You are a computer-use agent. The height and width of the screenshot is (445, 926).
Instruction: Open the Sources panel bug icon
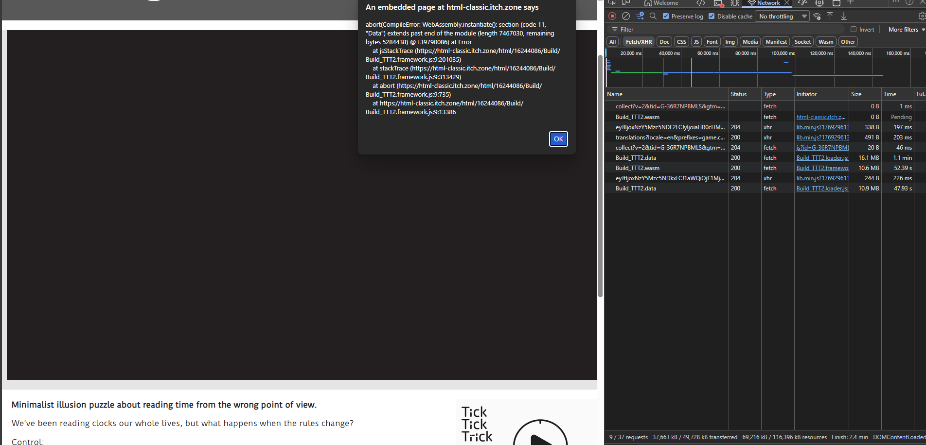(735, 3)
